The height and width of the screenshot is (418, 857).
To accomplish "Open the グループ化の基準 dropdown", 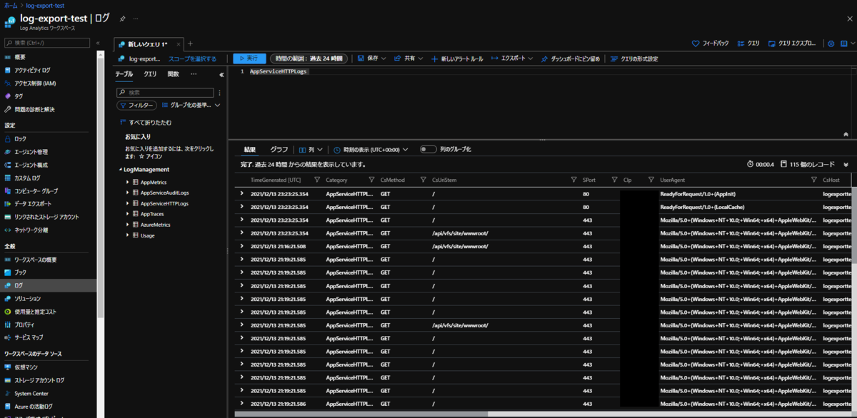I will pyautogui.click(x=191, y=105).
